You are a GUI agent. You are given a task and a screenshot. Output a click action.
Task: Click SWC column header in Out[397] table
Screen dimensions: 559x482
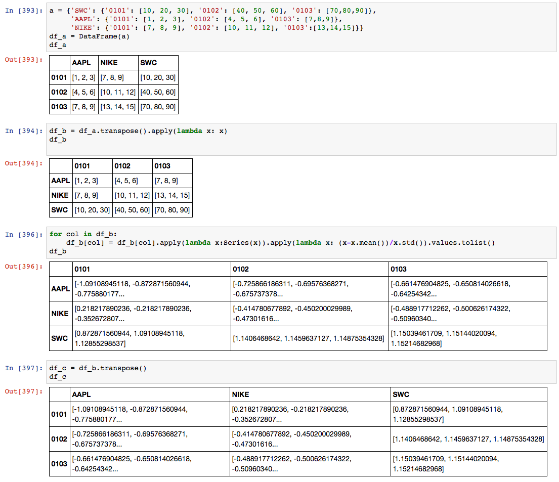[469, 395]
